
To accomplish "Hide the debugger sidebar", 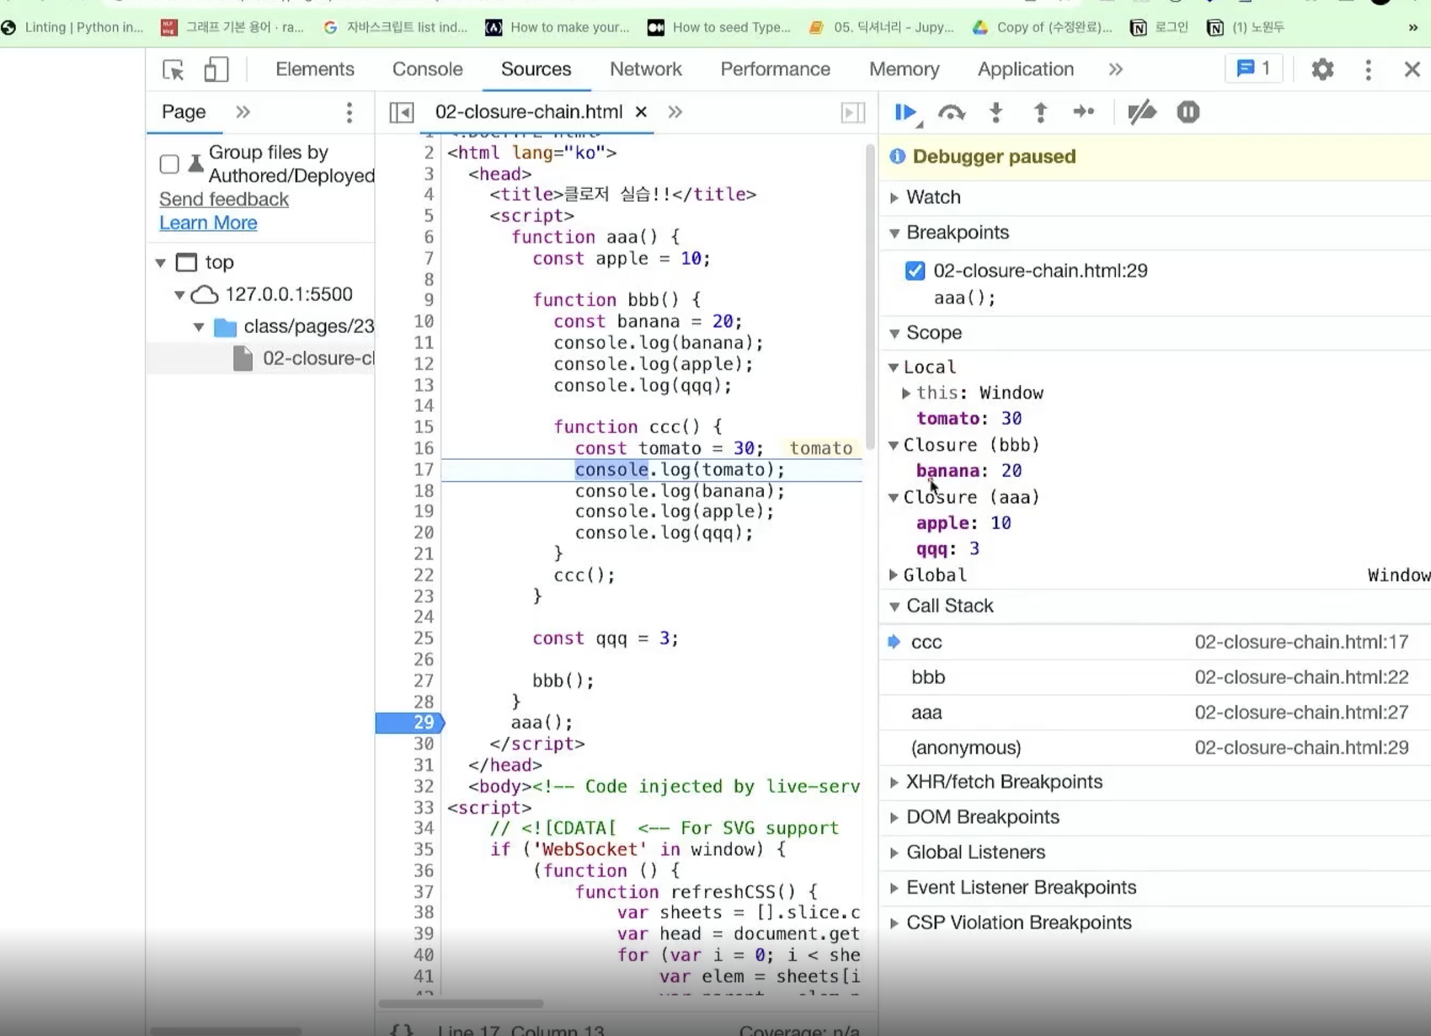I will coord(852,113).
